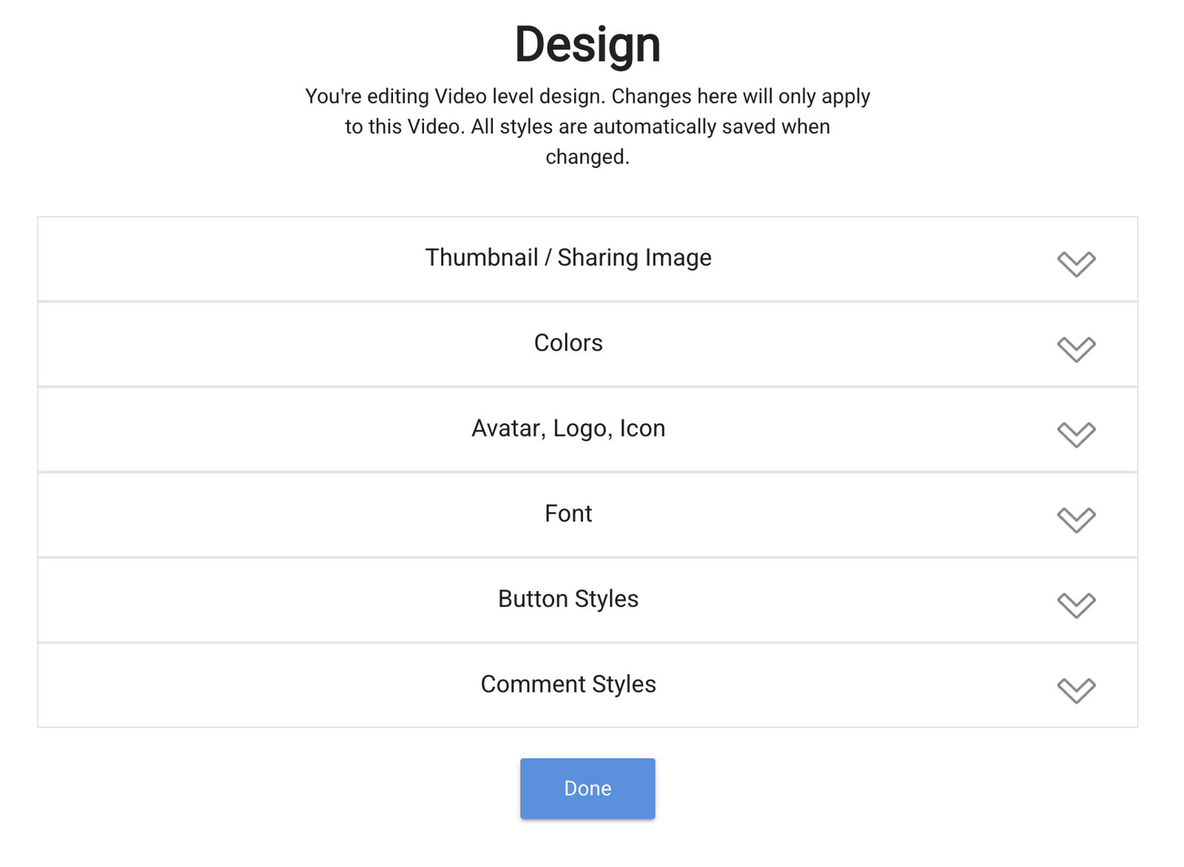Open Button Styles by clicking its label

point(568,599)
